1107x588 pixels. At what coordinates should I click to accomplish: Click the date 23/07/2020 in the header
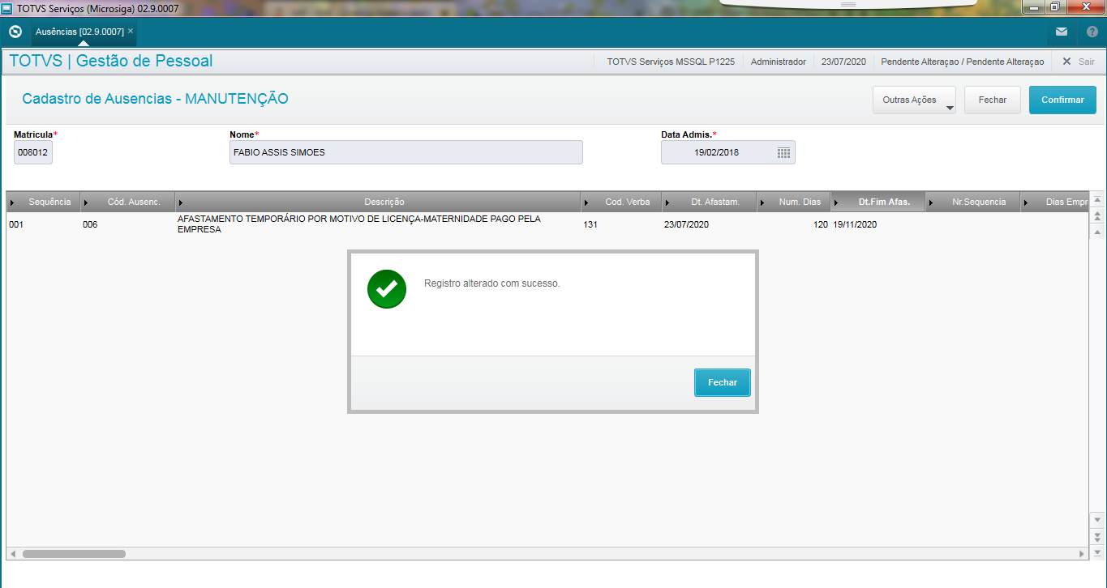843,62
